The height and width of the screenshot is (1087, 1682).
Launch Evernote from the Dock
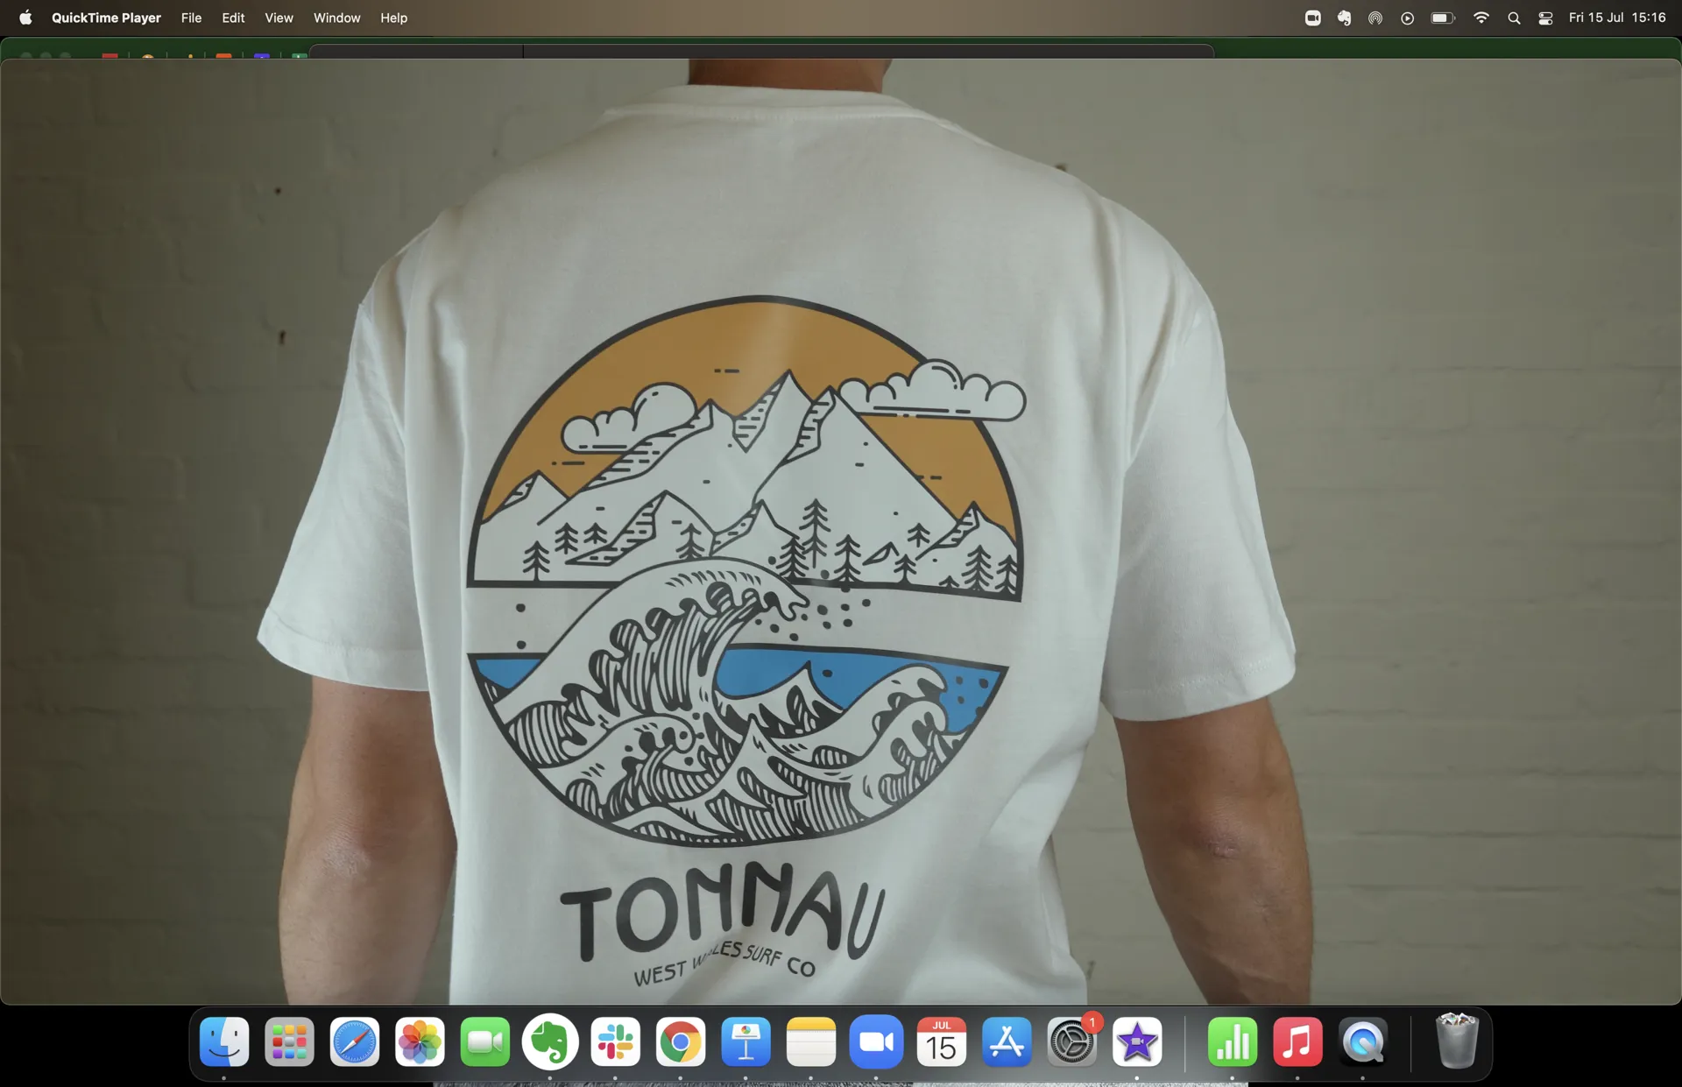(550, 1041)
